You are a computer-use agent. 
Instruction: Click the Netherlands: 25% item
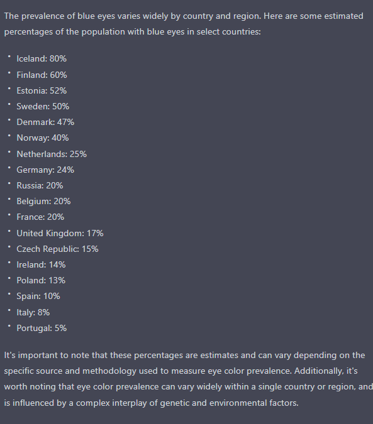pos(52,154)
